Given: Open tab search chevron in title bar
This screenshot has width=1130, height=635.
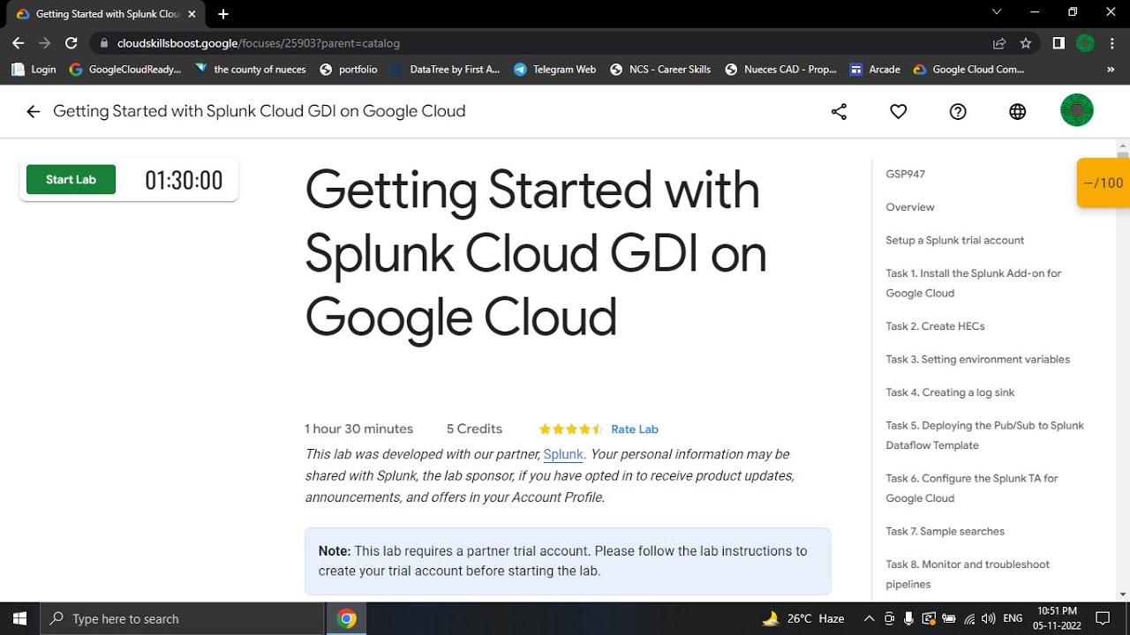Looking at the screenshot, I should [997, 12].
